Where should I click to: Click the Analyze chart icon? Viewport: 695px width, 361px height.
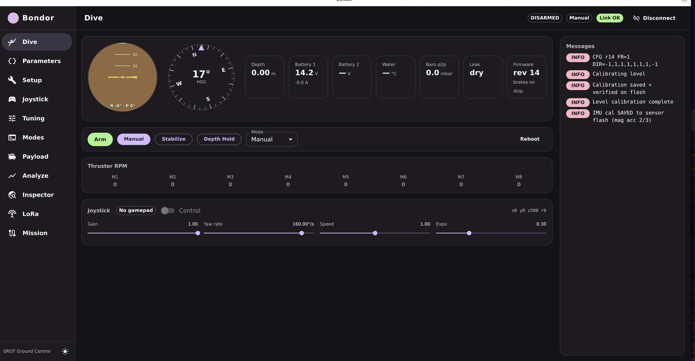pos(12,176)
